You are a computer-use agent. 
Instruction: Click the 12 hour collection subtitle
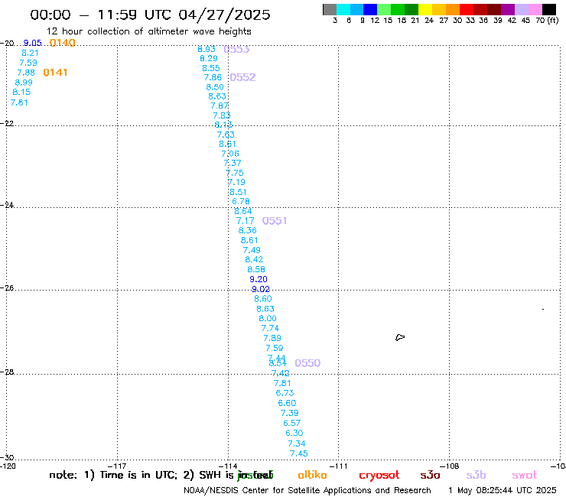coord(149,32)
